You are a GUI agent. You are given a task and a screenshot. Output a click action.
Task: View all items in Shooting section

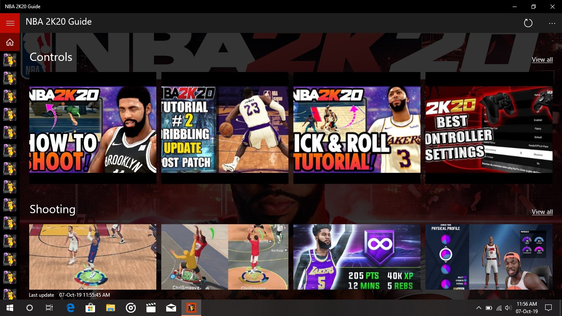(542, 212)
